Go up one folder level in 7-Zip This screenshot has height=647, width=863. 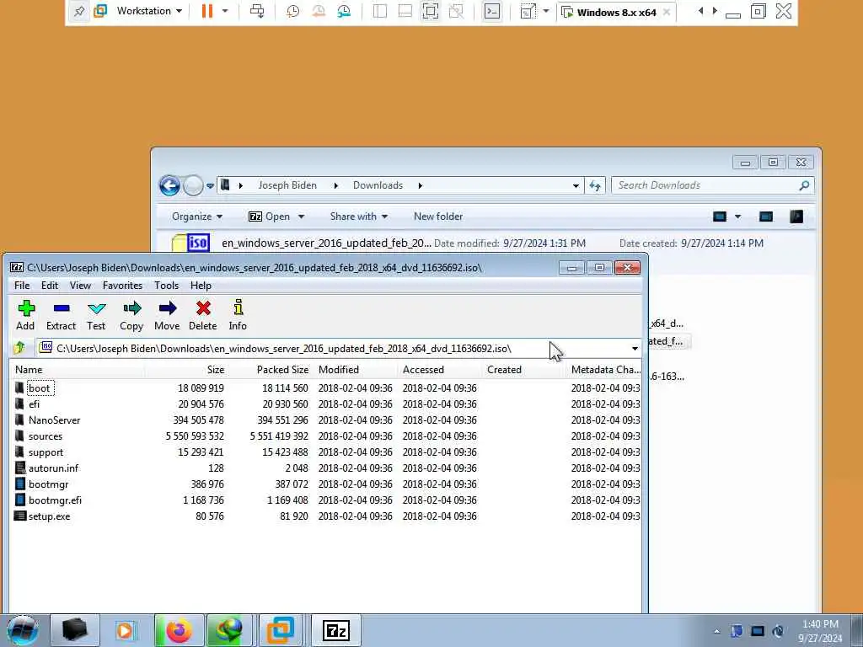[20, 348]
